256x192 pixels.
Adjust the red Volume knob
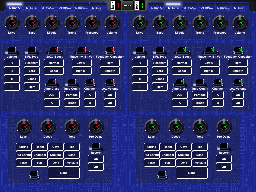point(112,23)
